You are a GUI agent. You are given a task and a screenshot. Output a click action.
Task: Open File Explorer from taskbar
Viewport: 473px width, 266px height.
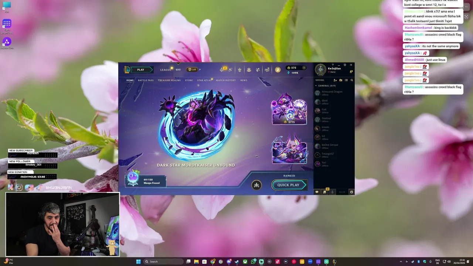coord(196,262)
